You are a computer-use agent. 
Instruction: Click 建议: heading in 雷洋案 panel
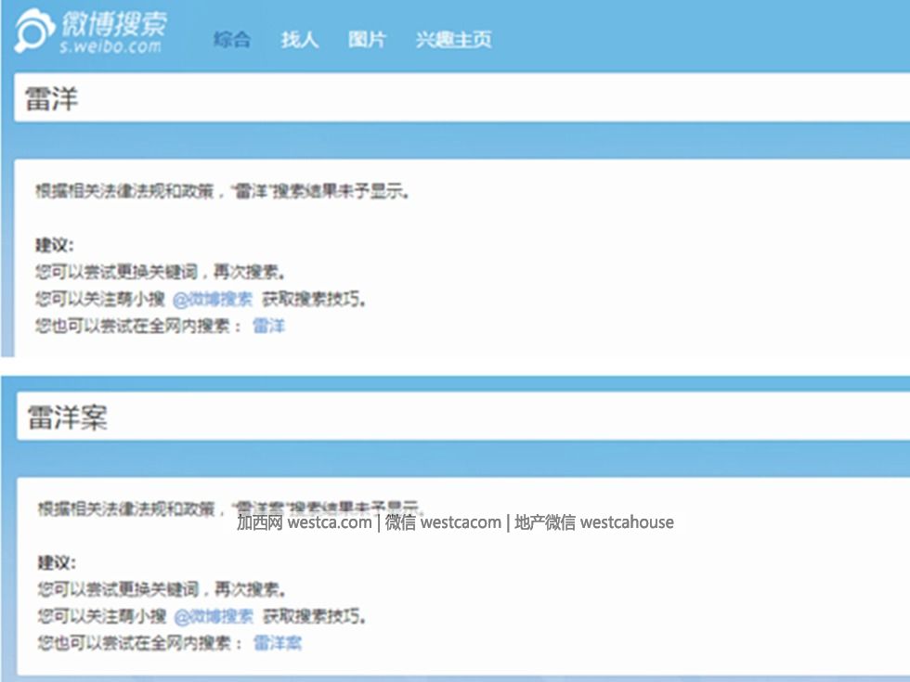pos(57,562)
